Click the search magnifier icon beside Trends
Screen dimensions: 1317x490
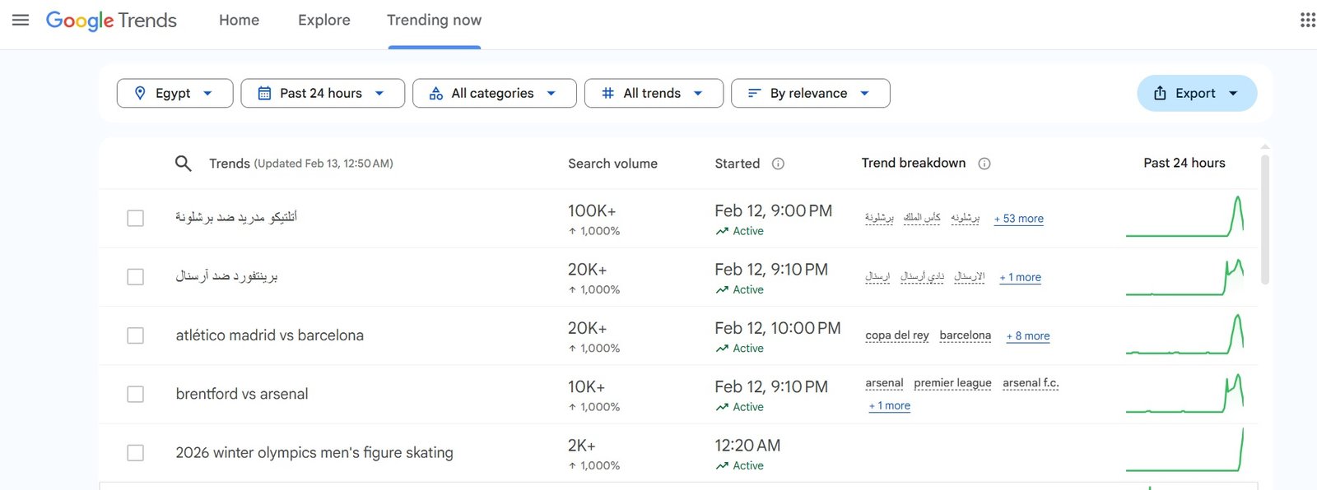tap(183, 164)
